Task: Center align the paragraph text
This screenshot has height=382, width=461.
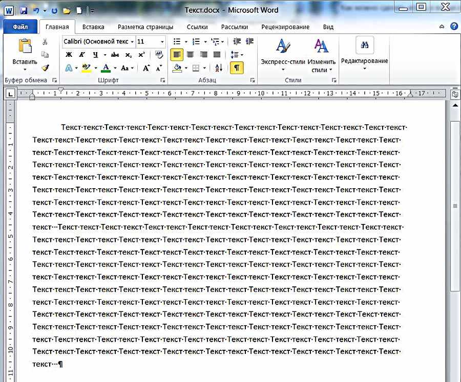Action: click(190, 55)
